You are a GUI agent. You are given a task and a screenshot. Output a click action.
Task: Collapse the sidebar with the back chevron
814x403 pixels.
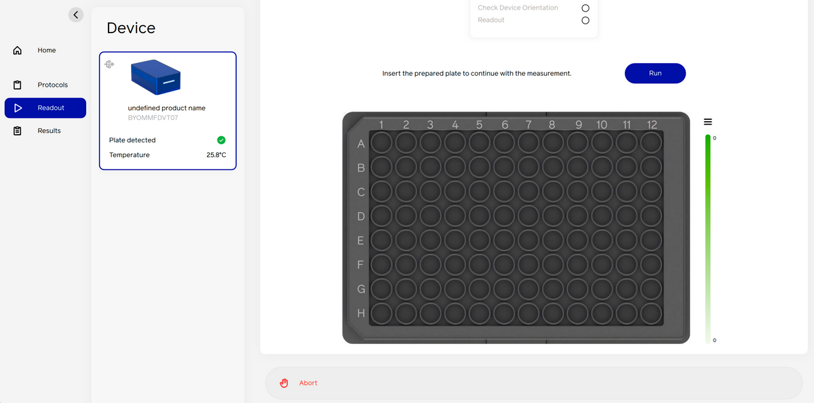76,14
